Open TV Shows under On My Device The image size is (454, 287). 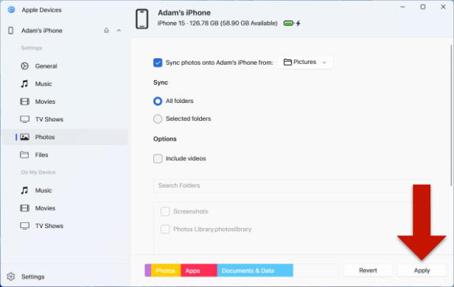click(x=65, y=226)
